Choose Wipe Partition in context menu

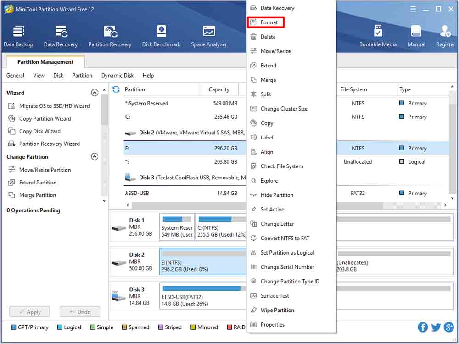[291, 310]
